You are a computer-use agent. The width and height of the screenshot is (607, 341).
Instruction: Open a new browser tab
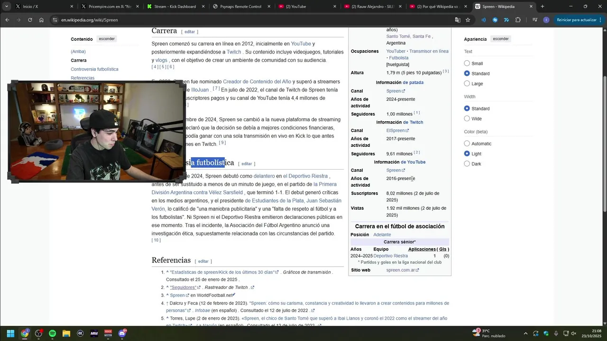point(543,7)
